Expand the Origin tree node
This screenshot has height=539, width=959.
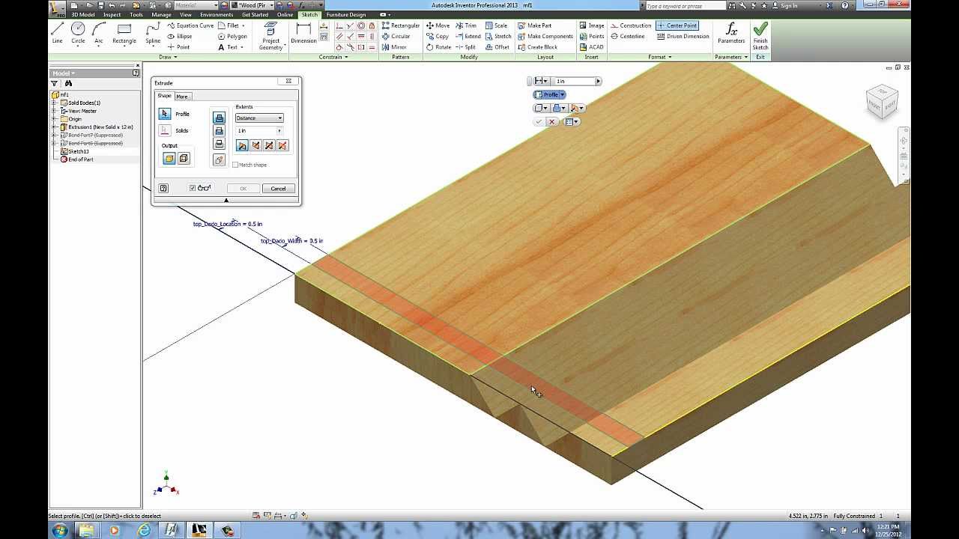coord(54,119)
